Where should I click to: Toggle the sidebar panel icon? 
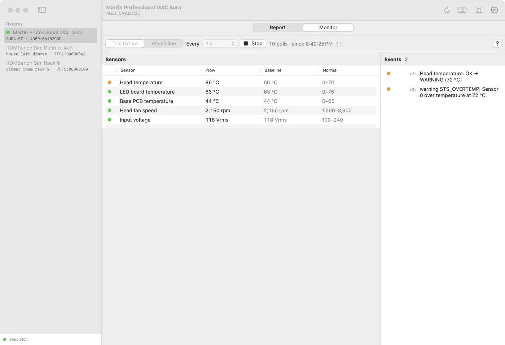point(42,10)
